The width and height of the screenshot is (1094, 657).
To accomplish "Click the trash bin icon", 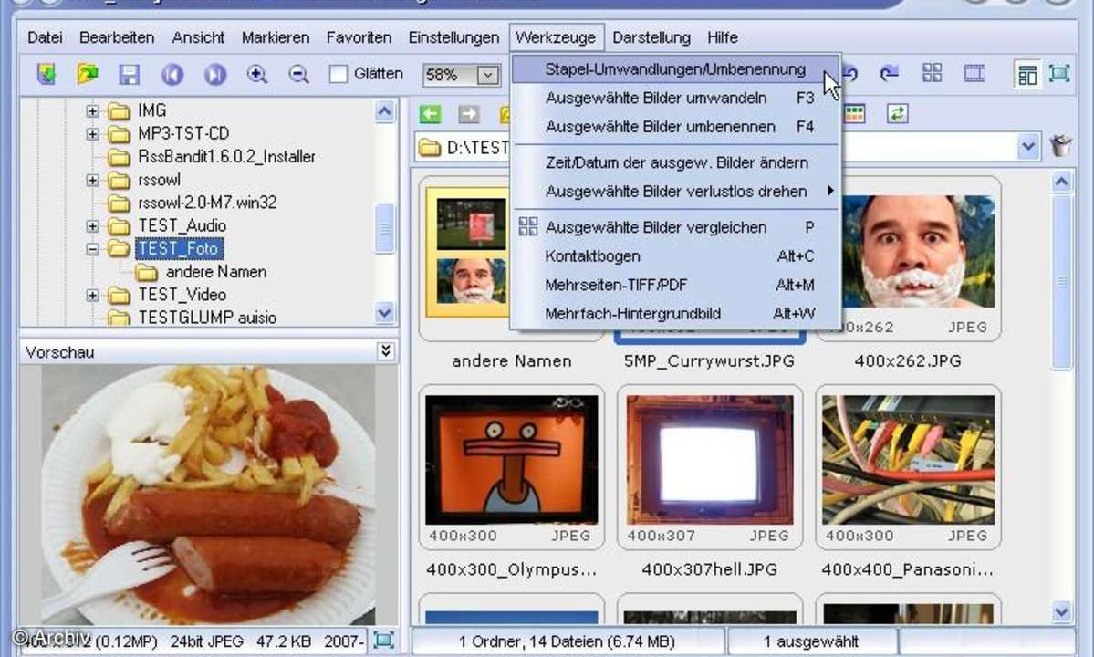I will [x=1060, y=146].
